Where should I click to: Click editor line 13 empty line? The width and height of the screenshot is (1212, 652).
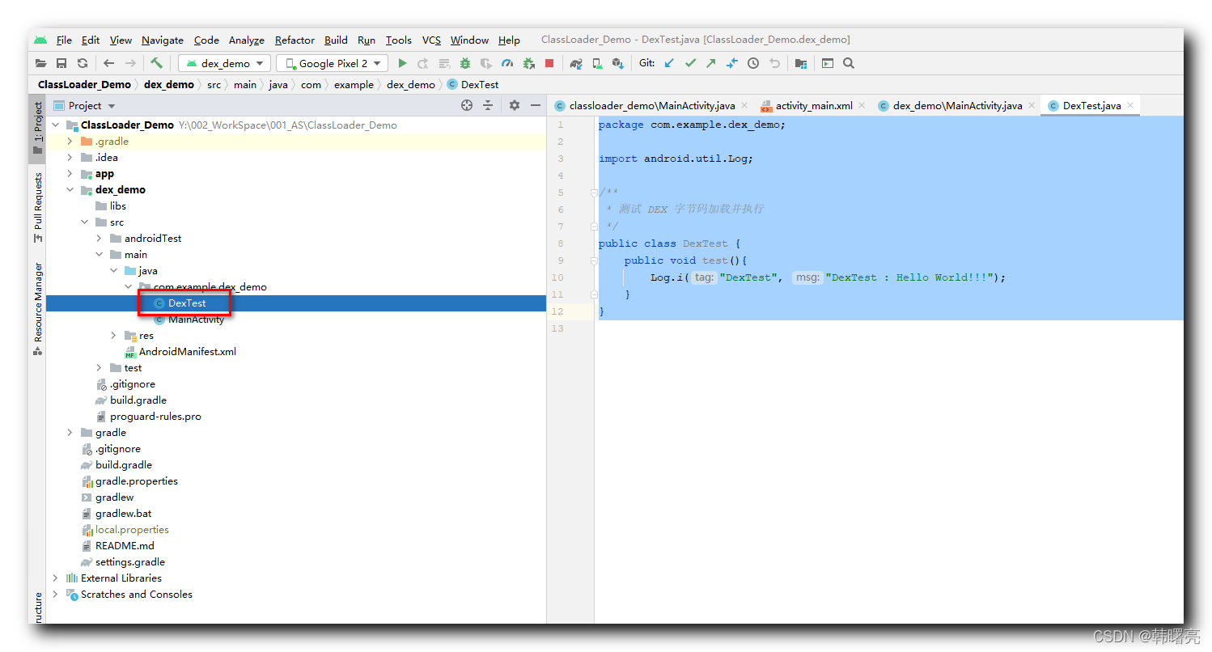(888, 328)
